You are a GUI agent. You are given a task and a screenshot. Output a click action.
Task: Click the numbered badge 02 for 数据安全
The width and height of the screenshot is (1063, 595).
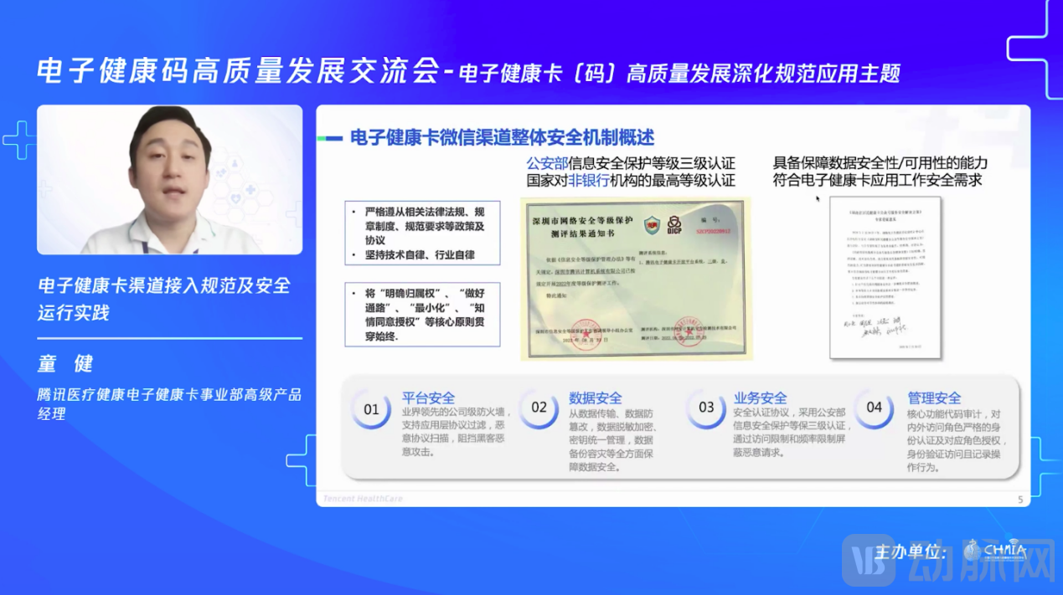(539, 409)
